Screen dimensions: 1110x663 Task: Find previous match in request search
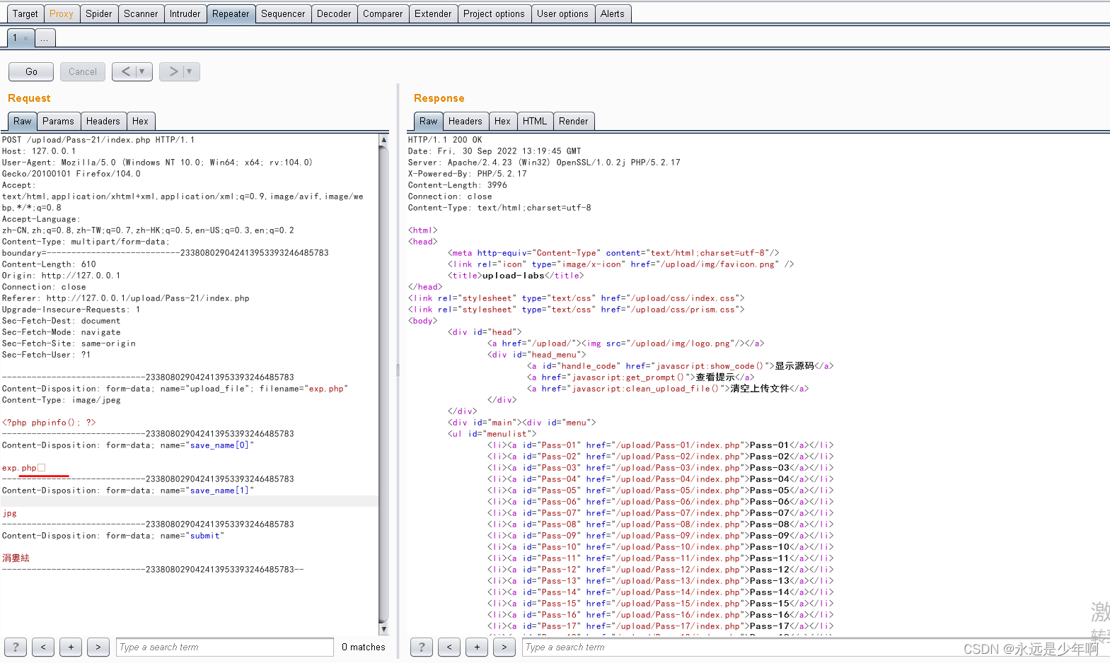[43, 647]
